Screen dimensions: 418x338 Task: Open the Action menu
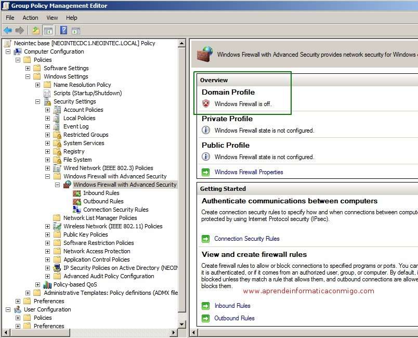coord(30,18)
